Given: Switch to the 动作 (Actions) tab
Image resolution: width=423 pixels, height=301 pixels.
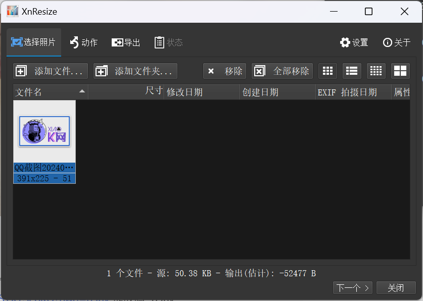Looking at the screenshot, I should 84,42.
